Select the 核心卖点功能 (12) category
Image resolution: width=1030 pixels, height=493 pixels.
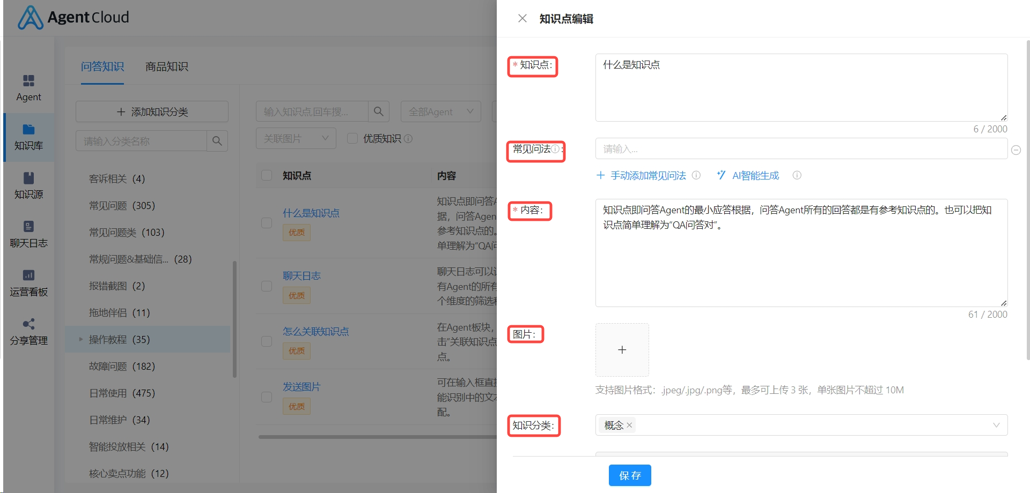(129, 473)
